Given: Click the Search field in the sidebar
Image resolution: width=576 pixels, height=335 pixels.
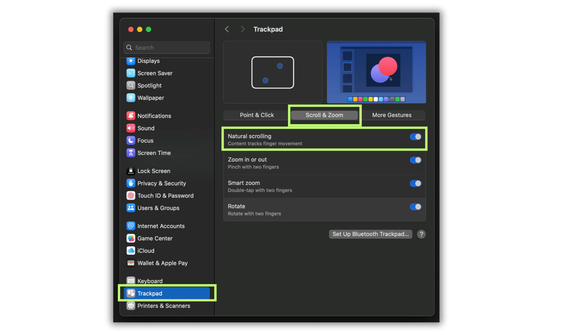Looking at the screenshot, I should tap(166, 47).
